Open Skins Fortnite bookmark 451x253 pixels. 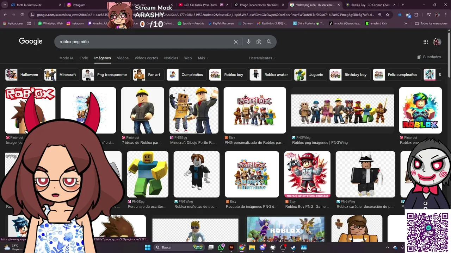click(x=308, y=24)
